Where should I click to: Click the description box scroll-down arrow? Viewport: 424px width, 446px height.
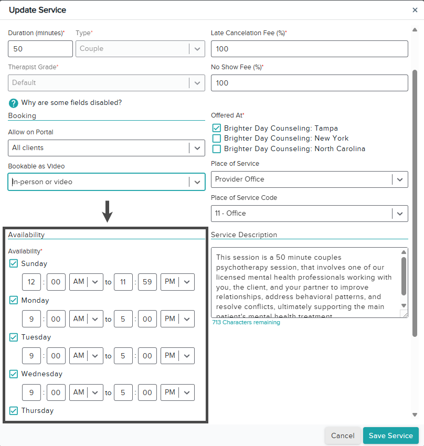404,305
